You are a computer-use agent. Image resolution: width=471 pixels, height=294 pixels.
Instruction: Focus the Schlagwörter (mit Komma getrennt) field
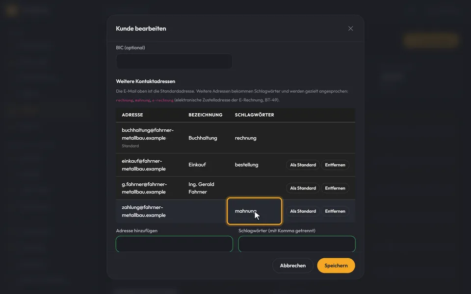297,244
